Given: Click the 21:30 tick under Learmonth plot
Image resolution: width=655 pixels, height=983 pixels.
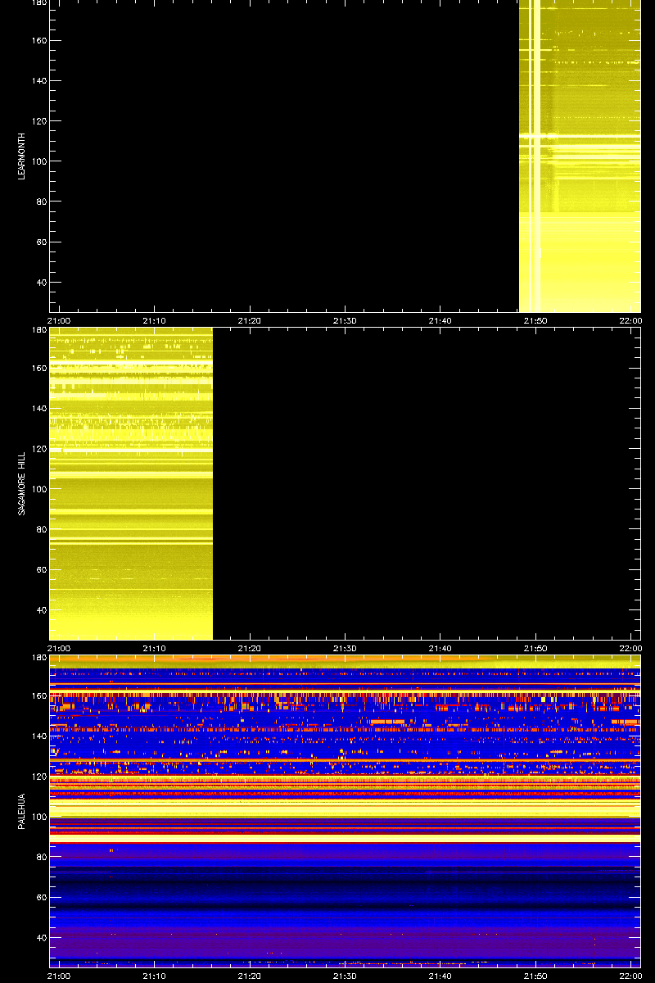Looking at the screenshot, I should pyautogui.click(x=345, y=320).
